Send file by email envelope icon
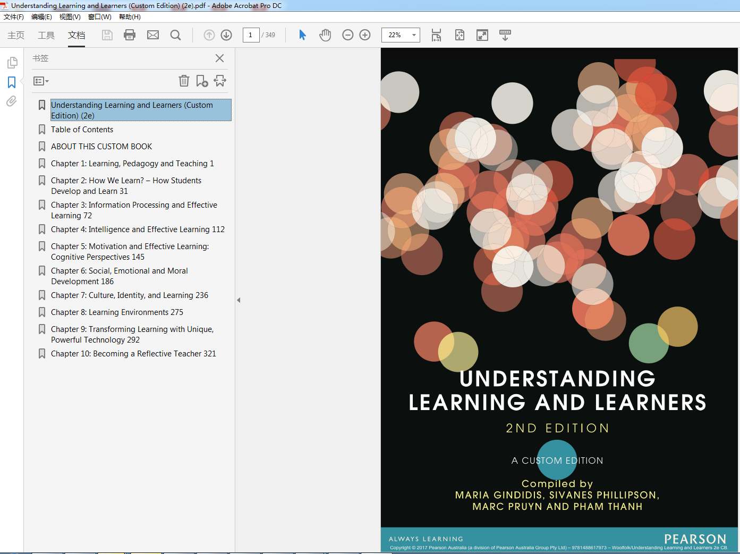 153,35
